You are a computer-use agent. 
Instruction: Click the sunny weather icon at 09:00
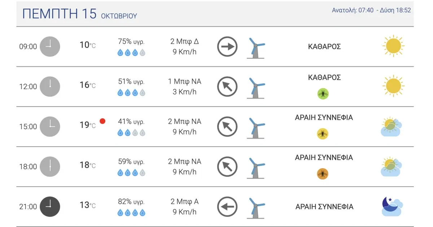coord(393,46)
